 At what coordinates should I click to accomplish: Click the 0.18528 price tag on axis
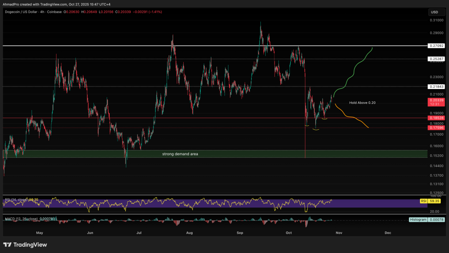coord(437,118)
